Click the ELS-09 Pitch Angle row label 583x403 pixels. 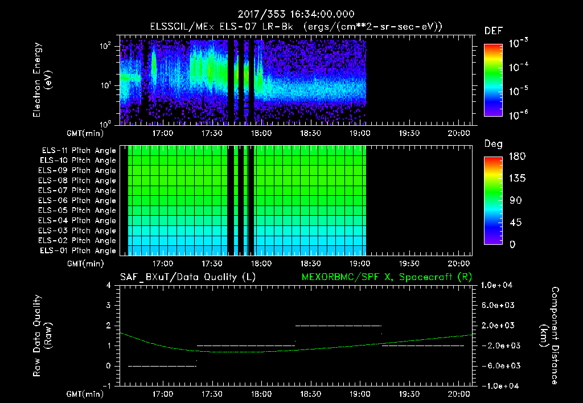coord(77,171)
